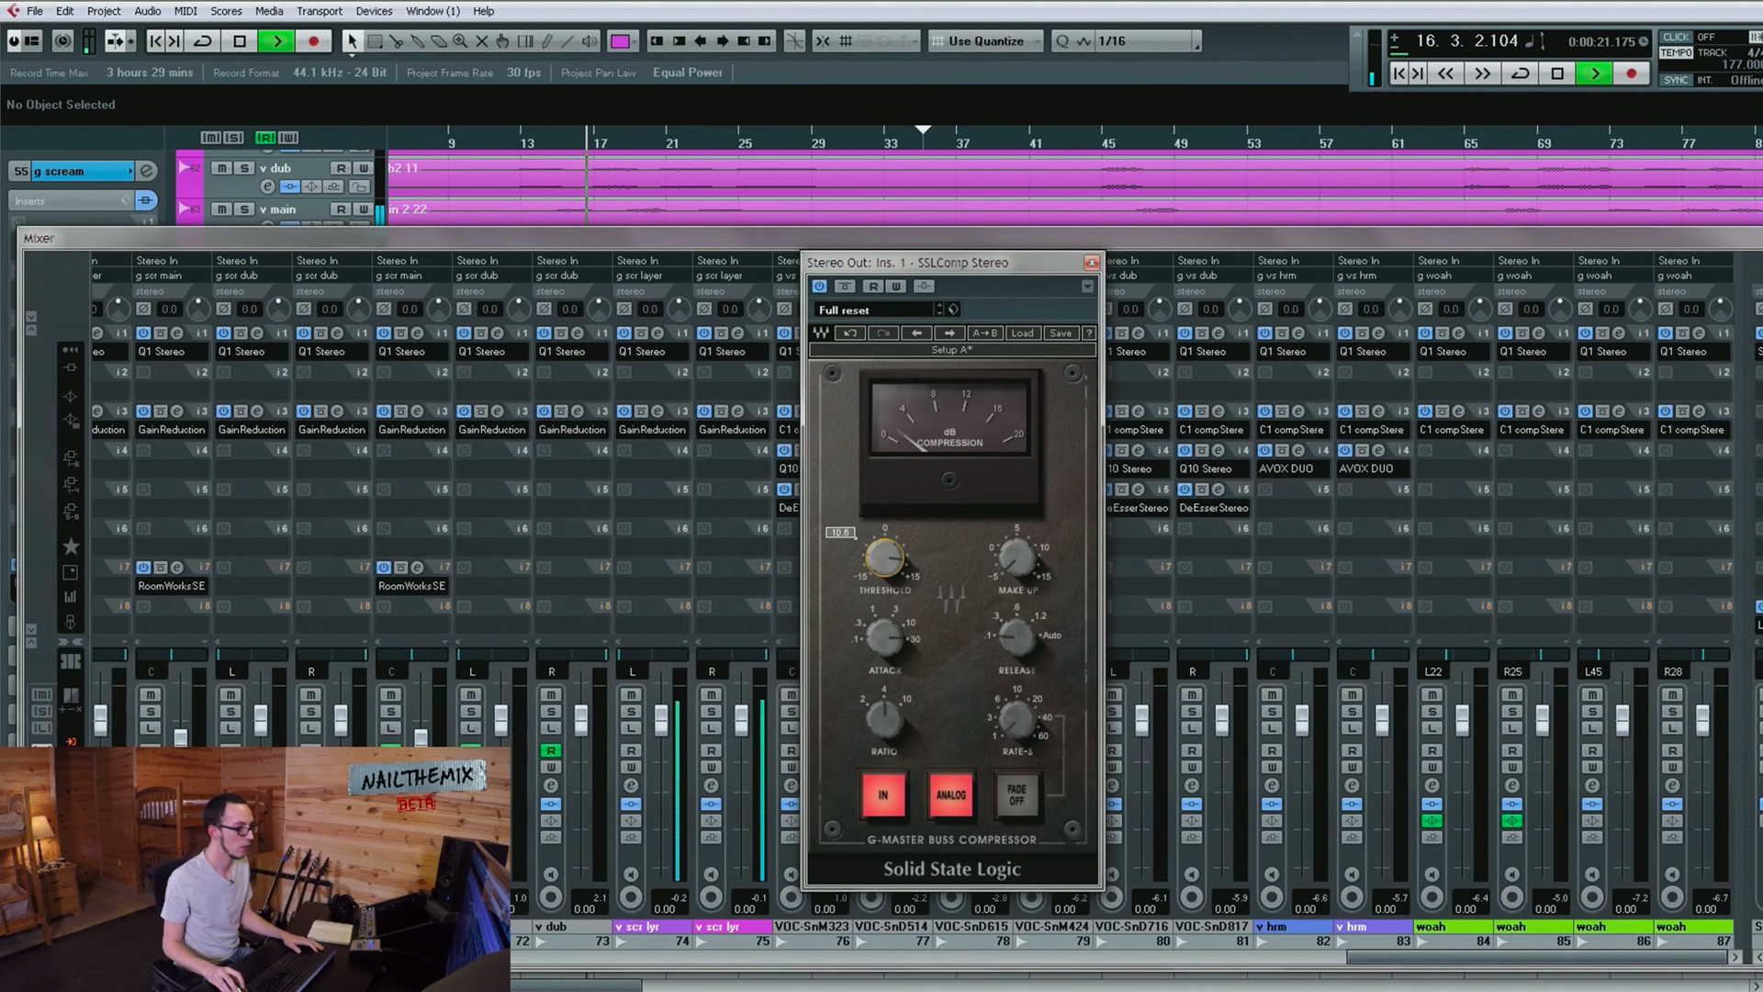
Task: Select the Draw pencil tool
Action: point(548,40)
